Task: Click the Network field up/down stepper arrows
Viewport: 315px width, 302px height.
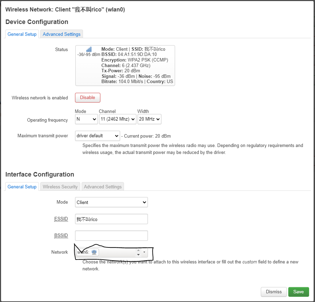Action: coord(138,252)
